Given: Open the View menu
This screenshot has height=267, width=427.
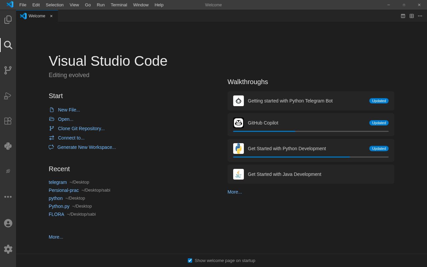Looking at the screenshot, I should tap(74, 5).
